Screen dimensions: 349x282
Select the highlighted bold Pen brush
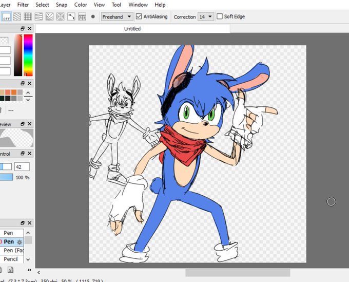[12, 242]
